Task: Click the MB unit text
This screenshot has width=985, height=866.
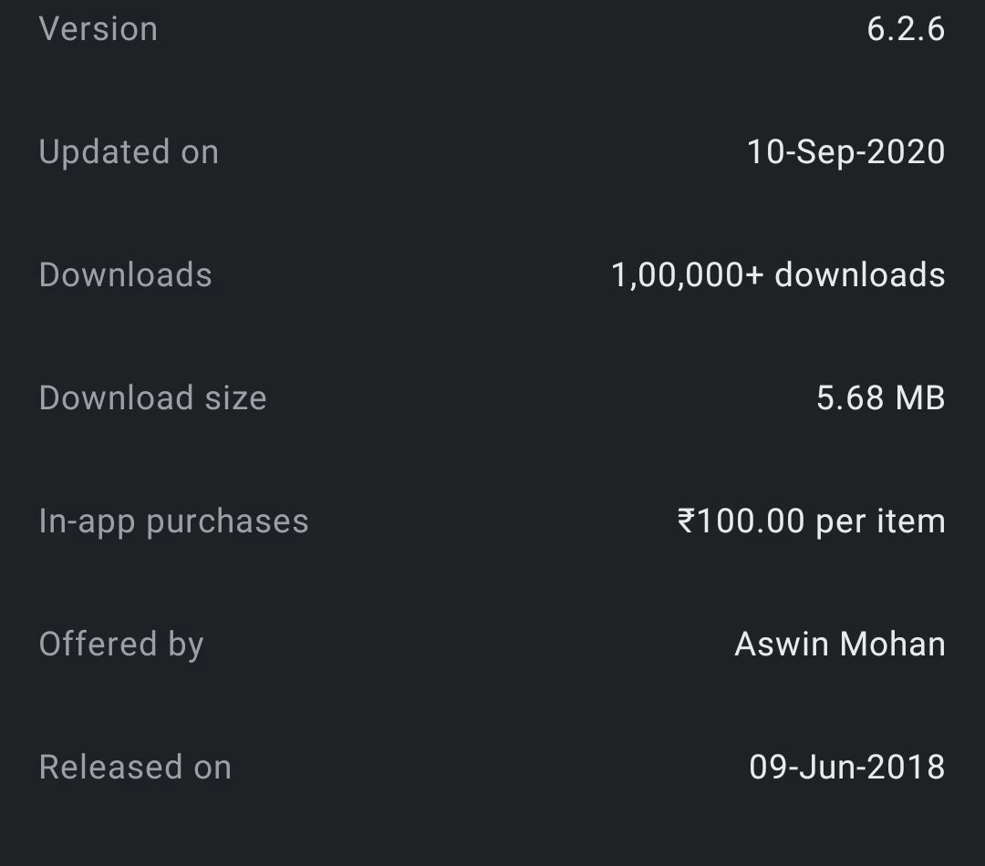Action: 919,398
